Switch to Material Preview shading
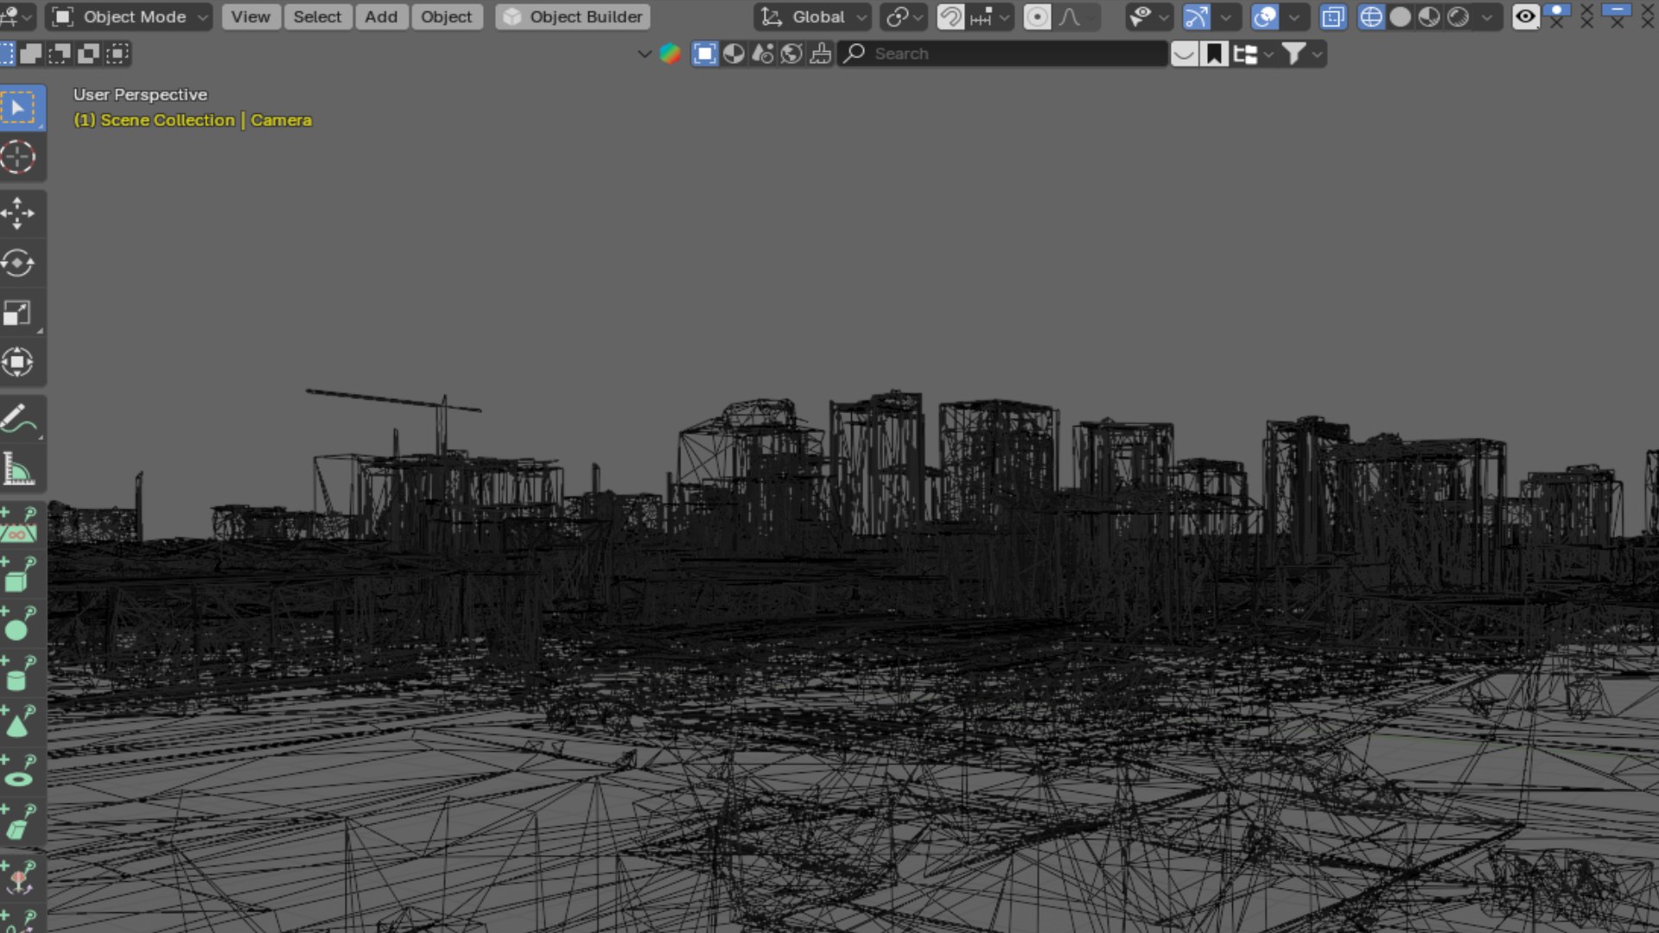 [1429, 16]
